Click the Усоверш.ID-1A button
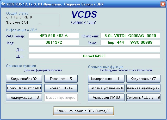The height and width of the screenshot is (120, 167). (61, 88)
